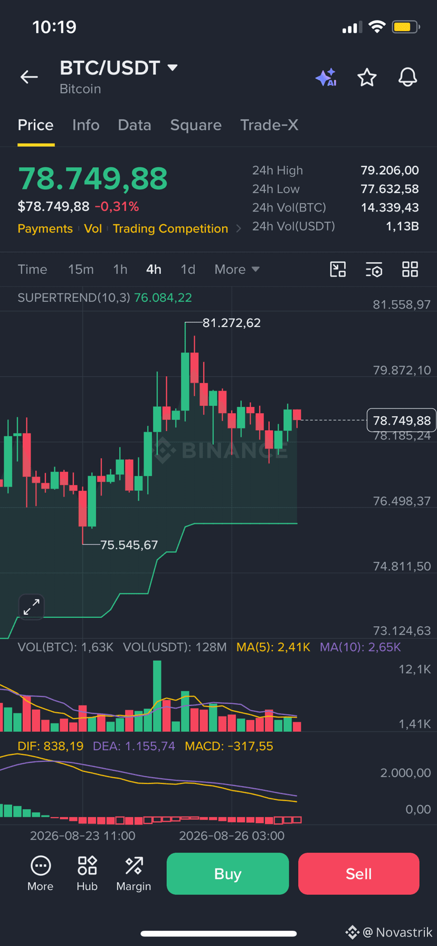
Task: Expand the More timeframes dropdown
Action: click(237, 269)
